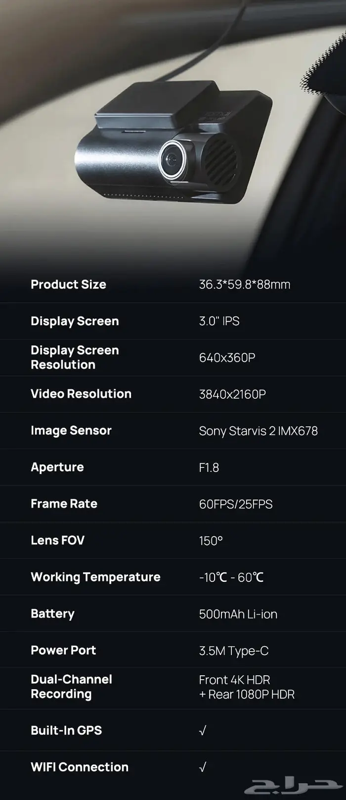This screenshot has width=346, height=800.
Task: Click the Built-In GPS checkmark
Action: click(x=203, y=730)
